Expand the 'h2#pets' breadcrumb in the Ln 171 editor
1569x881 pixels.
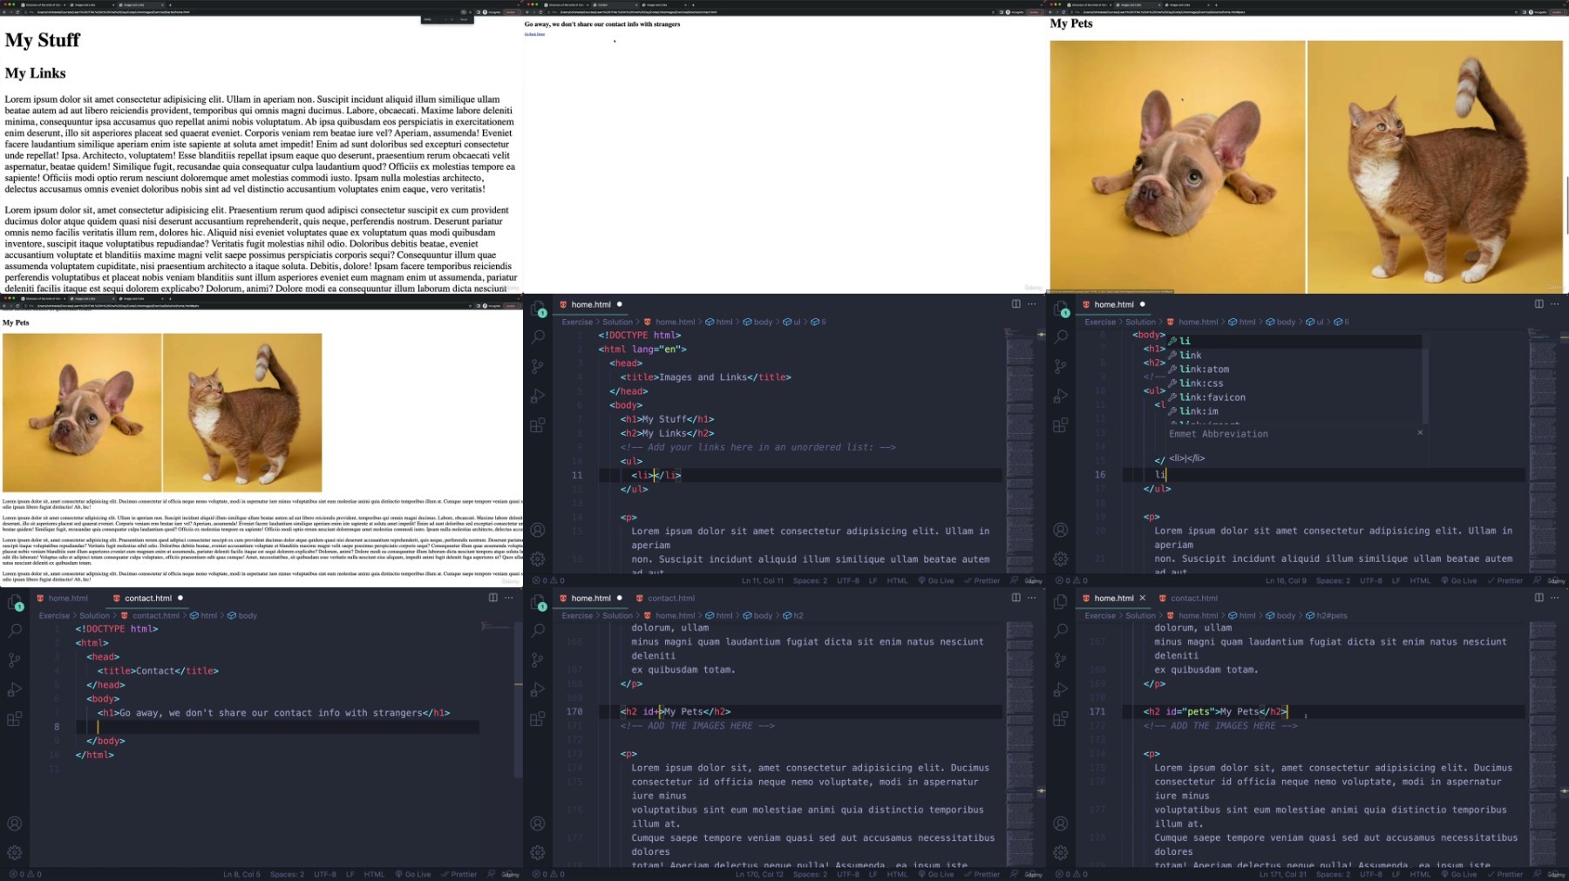click(x=1326, y=615)
